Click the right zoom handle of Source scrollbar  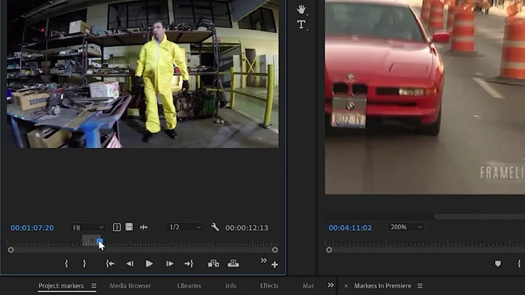pyautogui.click(x=275, y=250)
